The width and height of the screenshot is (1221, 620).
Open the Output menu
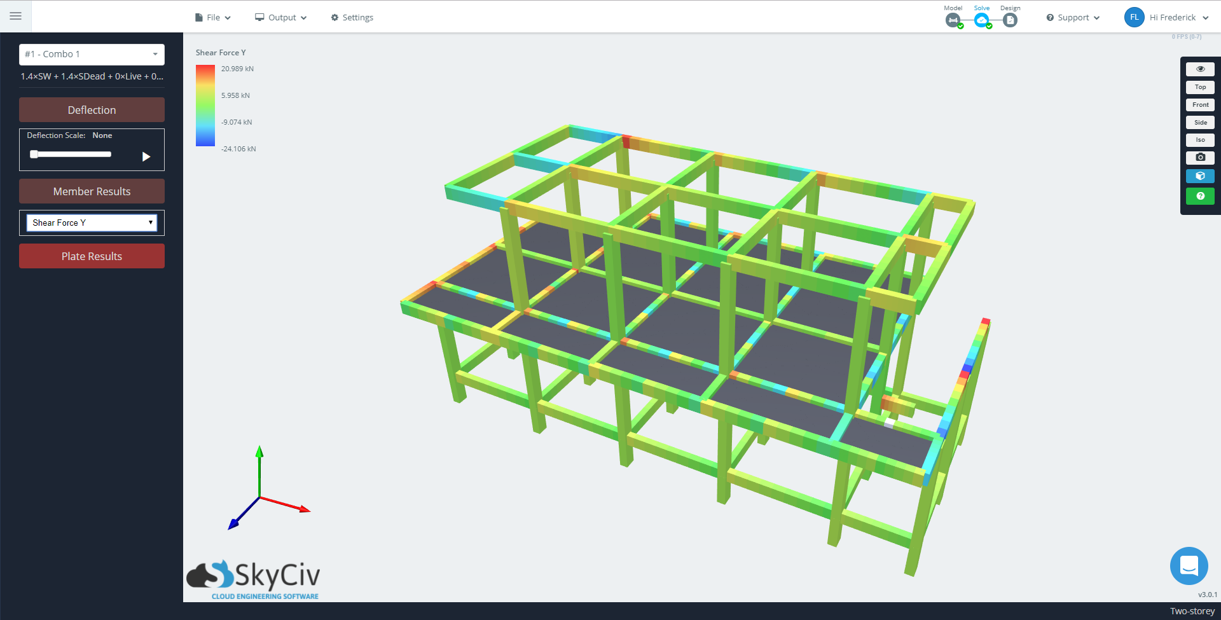281,18
